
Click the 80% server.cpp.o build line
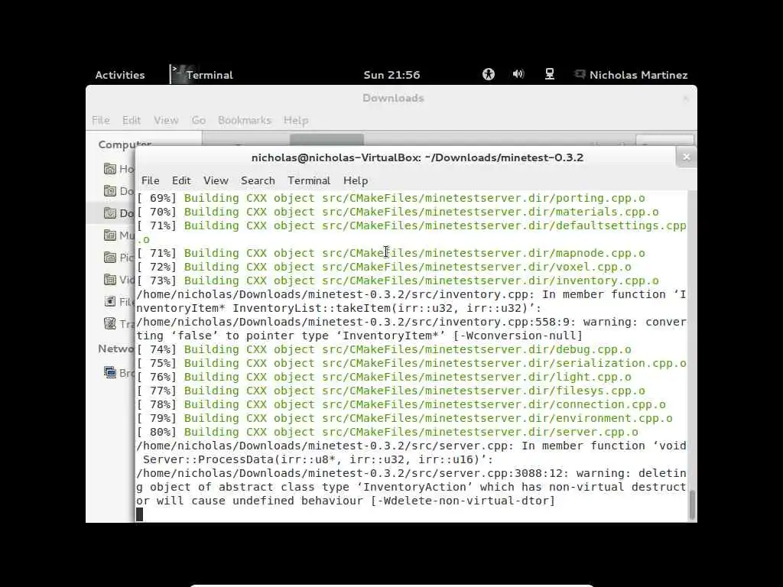tap(388, 433)
